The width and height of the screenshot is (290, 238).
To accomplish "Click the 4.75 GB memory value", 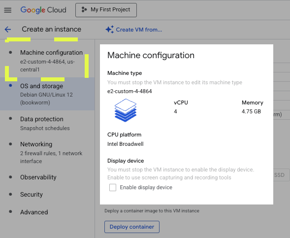I will [251, 111].
